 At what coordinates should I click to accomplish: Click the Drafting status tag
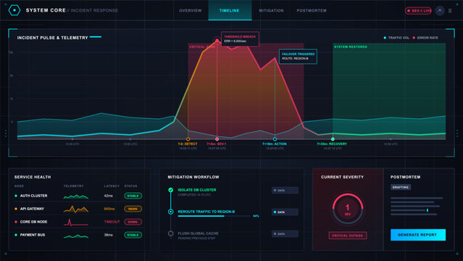pos(401,187)
